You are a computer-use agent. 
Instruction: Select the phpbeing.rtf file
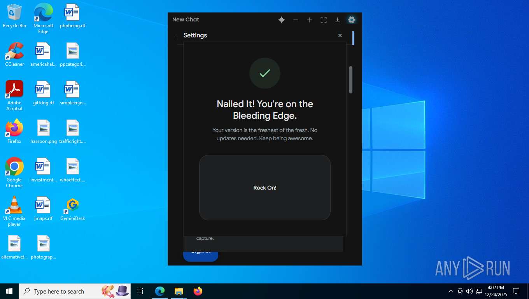(73, 16)
